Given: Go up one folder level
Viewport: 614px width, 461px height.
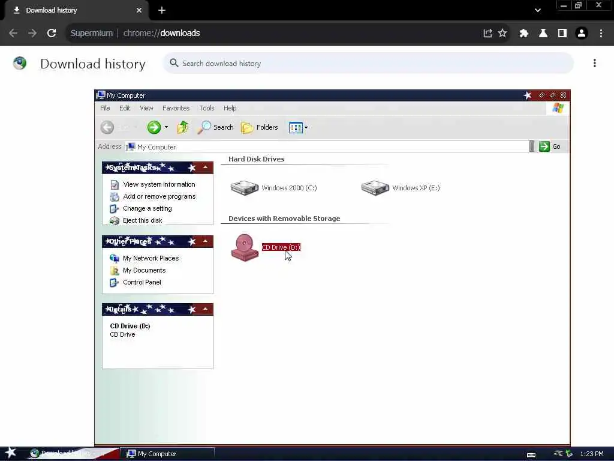Looking at the screenshot, I should [182, 127].
